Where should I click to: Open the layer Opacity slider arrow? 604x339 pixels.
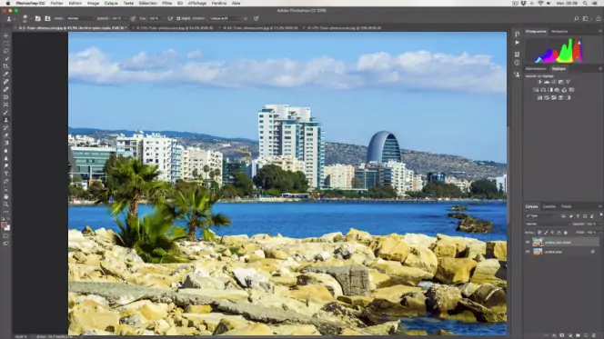[x=600, y=224]
